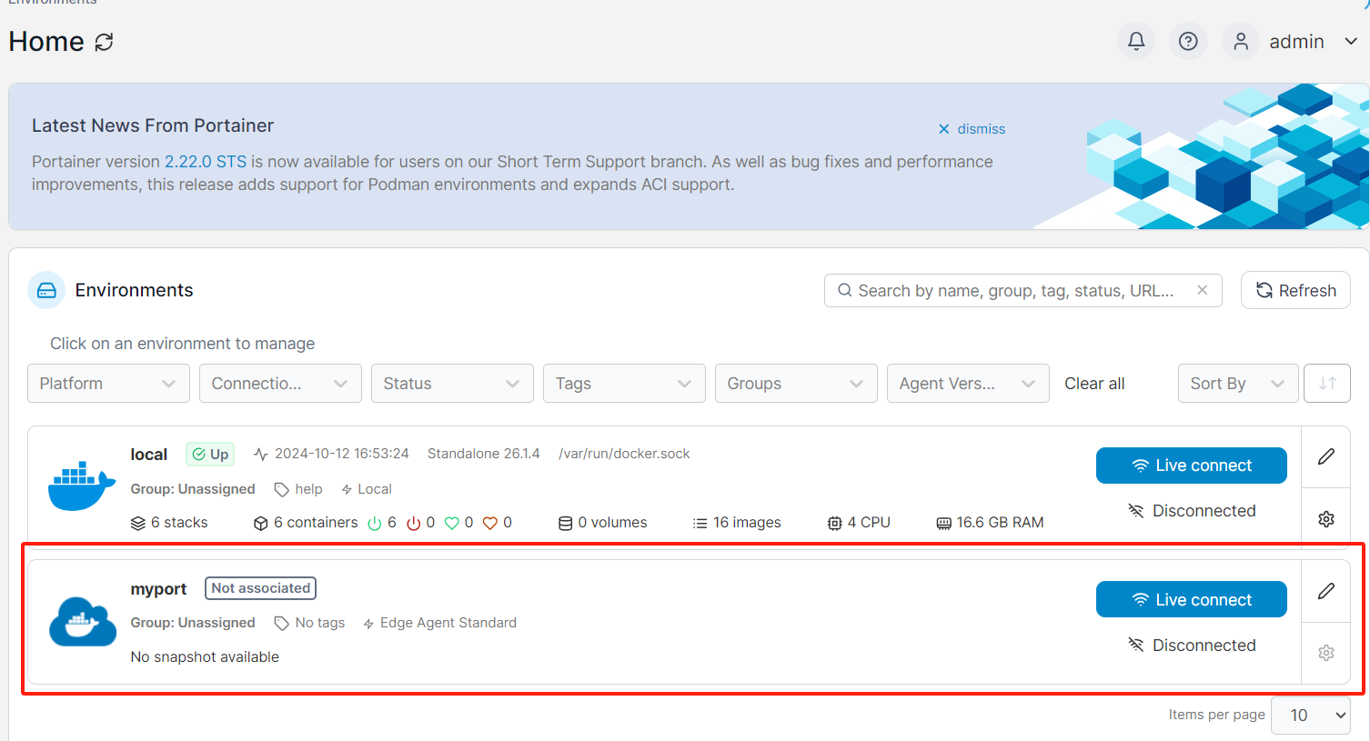Click the cloud Docker icon for myport
The width and height of the screenshot is (1370, 741).
pos(83,622)
